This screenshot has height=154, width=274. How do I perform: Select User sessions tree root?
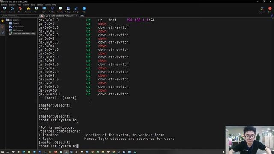click(x=12, y=20)
